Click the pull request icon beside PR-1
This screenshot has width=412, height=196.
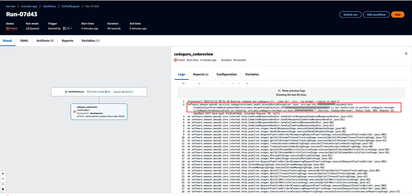pos(64,29)
